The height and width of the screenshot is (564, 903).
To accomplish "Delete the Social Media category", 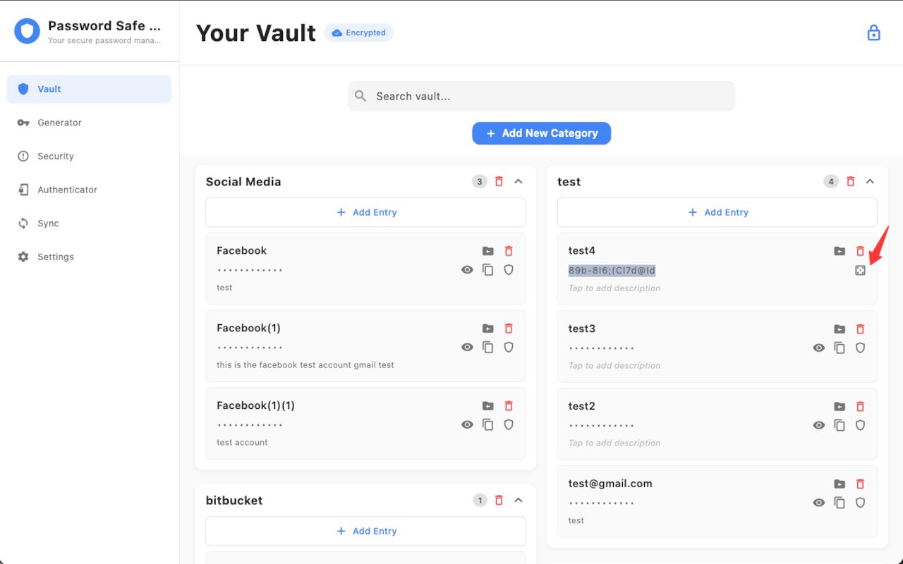I will (x=499, y=181).
